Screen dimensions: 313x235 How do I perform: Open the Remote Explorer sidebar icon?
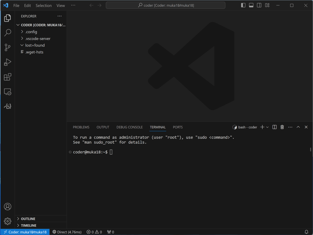[x=8, y=92]
